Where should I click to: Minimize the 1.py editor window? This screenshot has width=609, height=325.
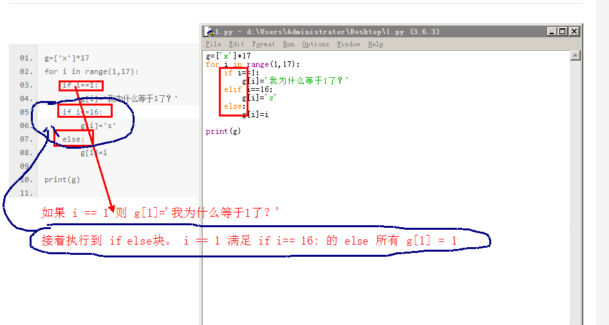(552, 31)
